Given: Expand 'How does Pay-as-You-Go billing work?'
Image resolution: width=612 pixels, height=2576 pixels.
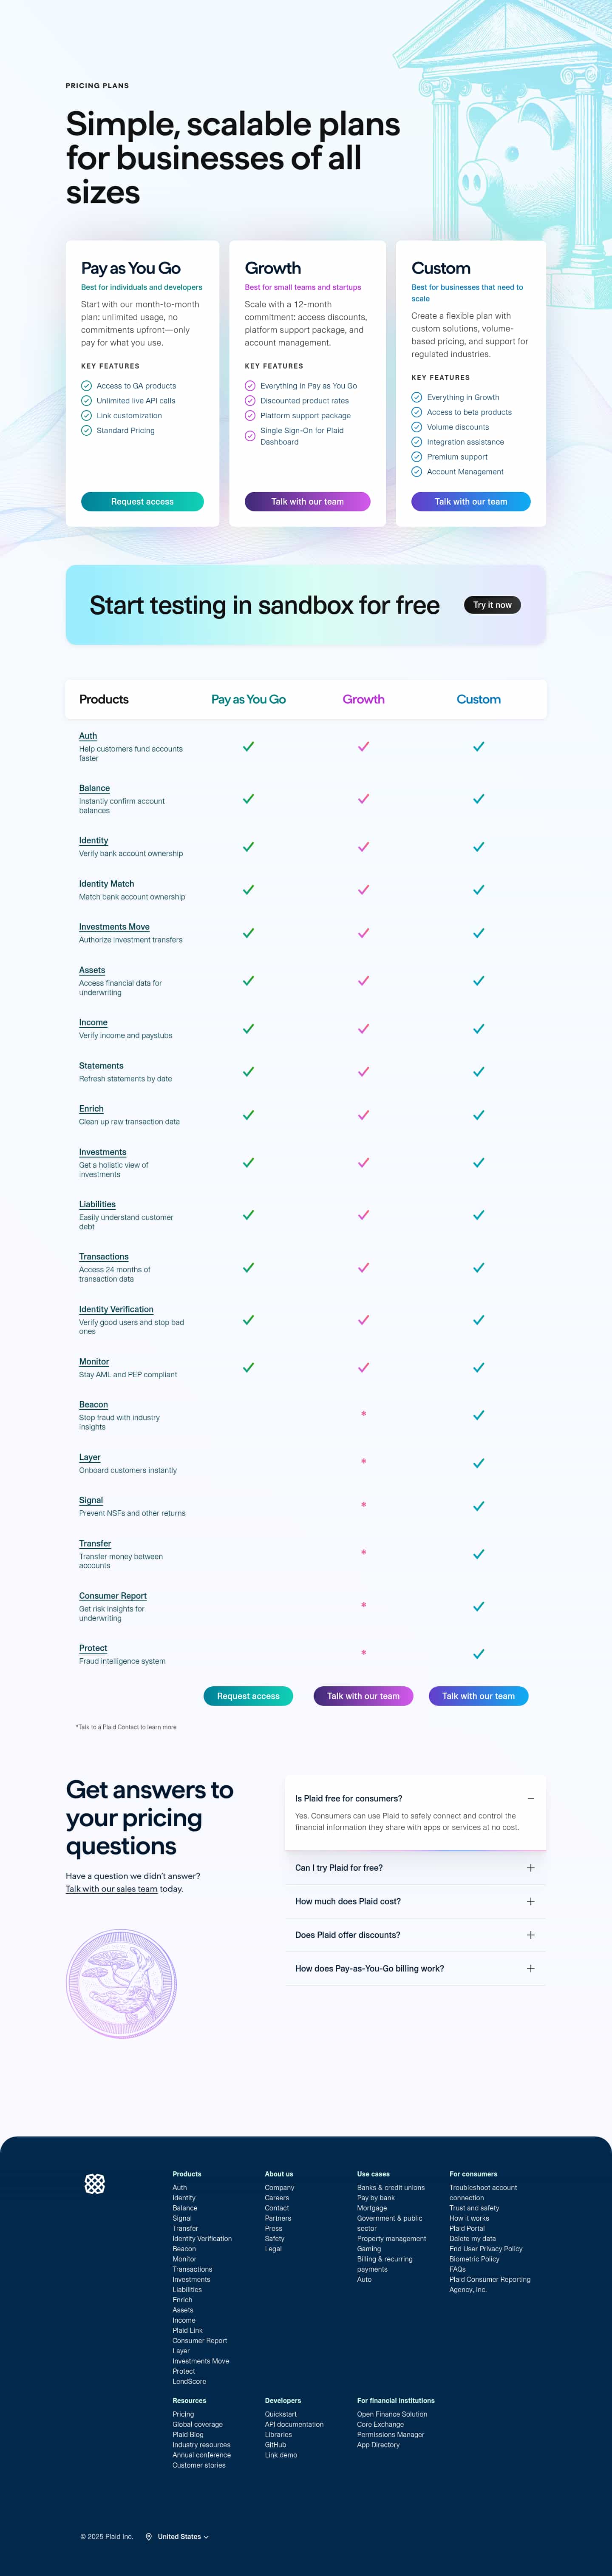Looking at the screenshot, I should [x=530, y=1968].
